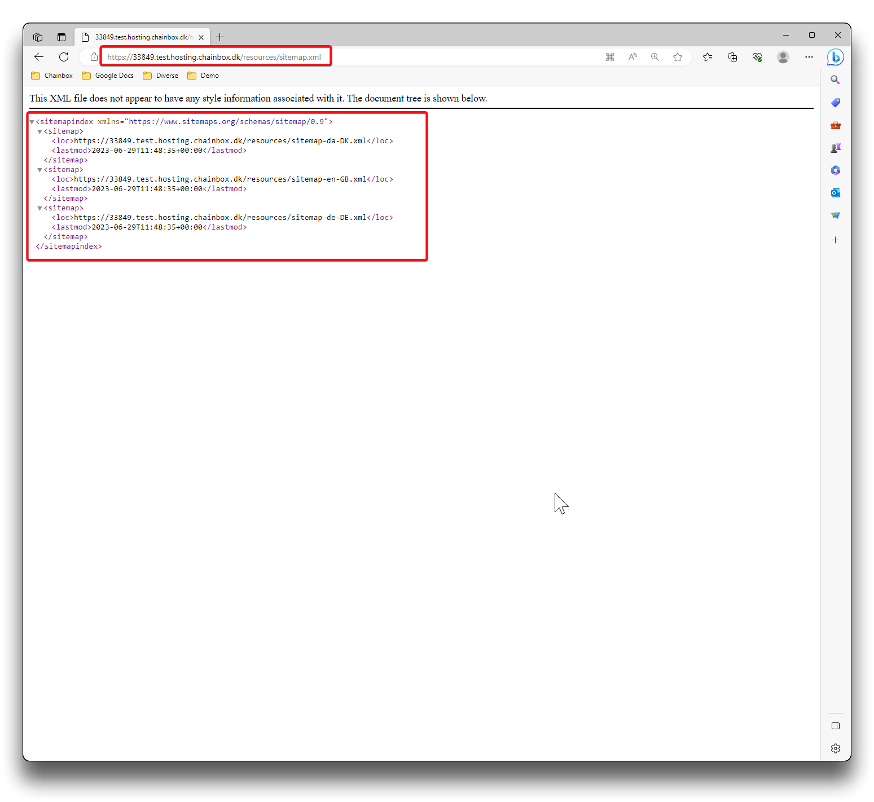
Task: Open Browser essentials heart icon
Action: point(757,57)
